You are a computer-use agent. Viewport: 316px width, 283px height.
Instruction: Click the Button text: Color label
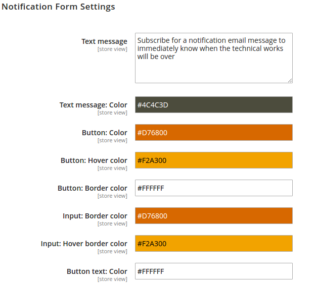97,271
